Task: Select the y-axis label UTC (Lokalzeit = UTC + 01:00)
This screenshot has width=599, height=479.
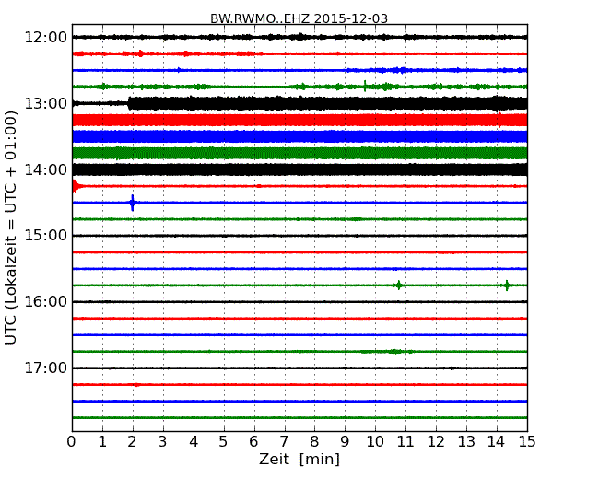Action: (11, 228)
